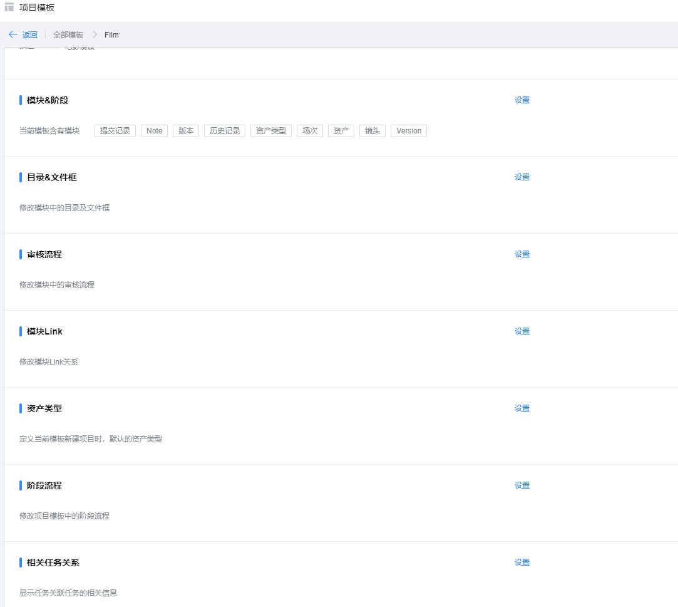Viewport: 678px width, 607px height.
Task: Click description 显示任务关联任务的相关信息
Action: 68,593
